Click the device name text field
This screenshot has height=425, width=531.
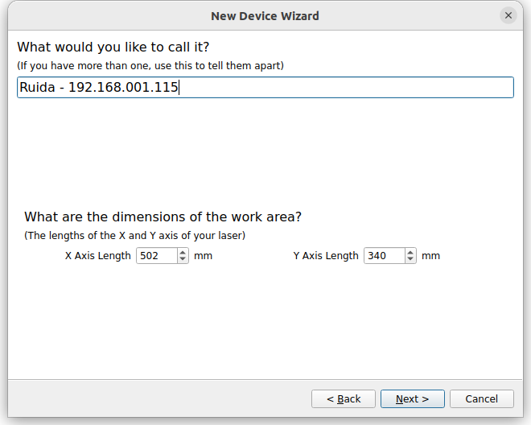[x=265, y=88]
